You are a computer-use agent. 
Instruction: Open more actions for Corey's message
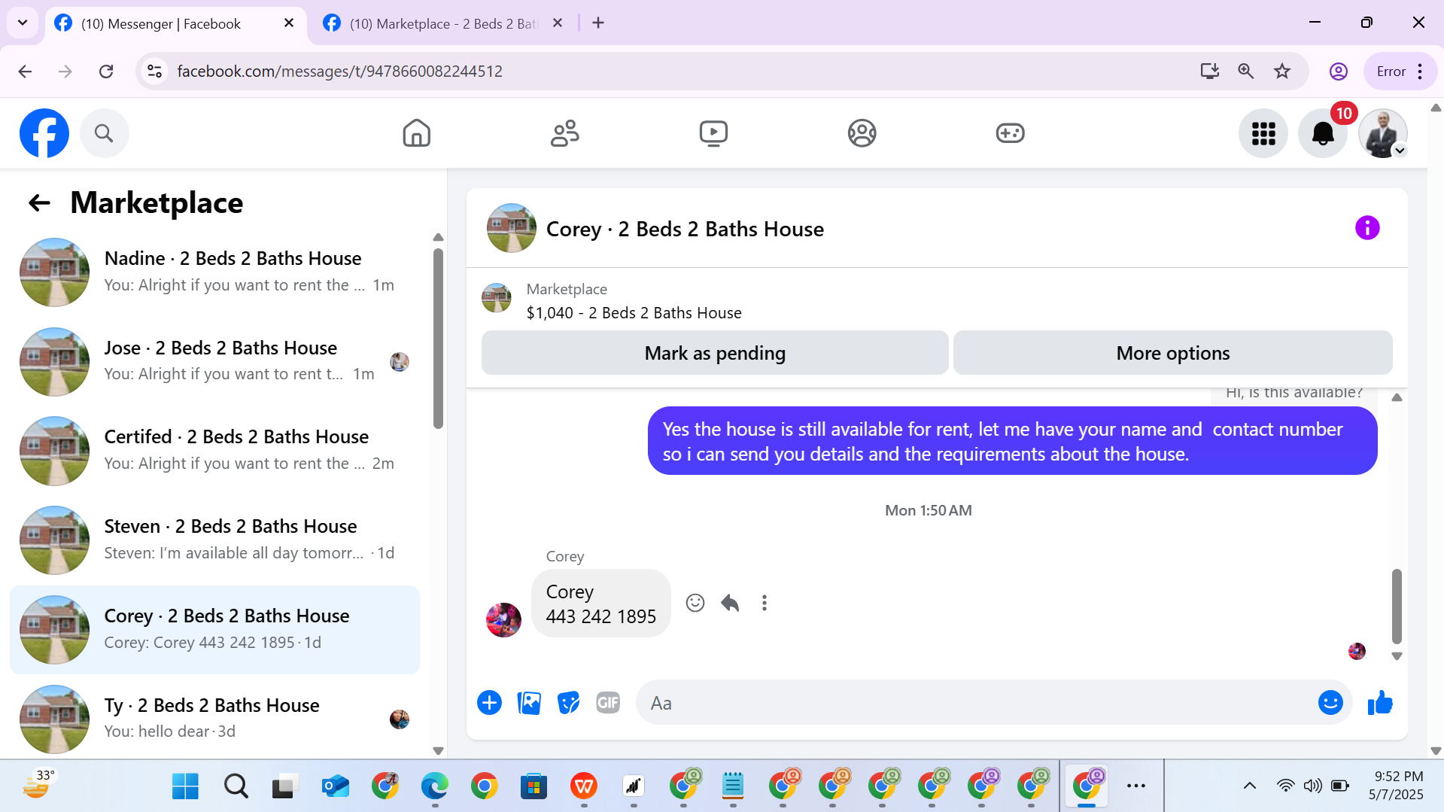coord(765,603)
